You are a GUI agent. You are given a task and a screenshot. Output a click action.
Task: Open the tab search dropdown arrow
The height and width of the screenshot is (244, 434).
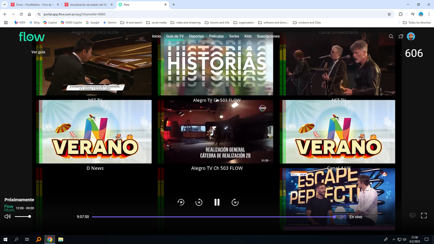(4, 5)
